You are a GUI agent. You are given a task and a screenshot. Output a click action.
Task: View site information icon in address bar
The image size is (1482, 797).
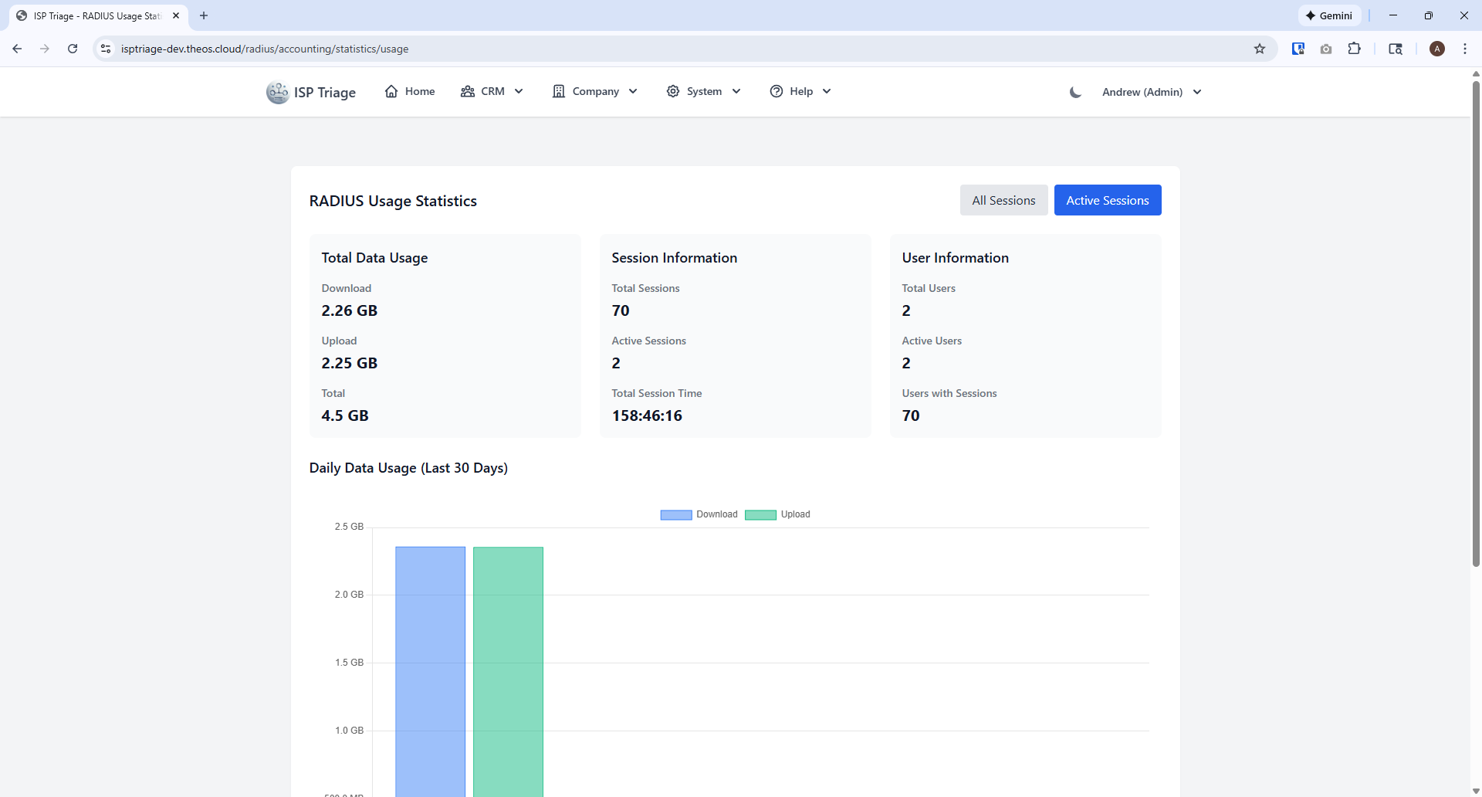point(106,49)
